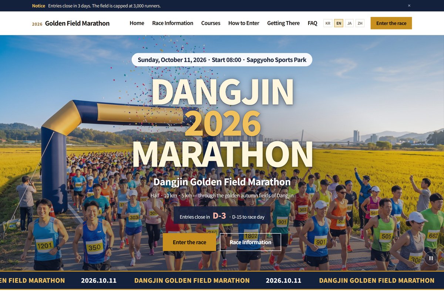Screen dimensions: 444x296
Task: Click the Dangjin Golden Field Marathon subtitle
Action: point(222,182)
